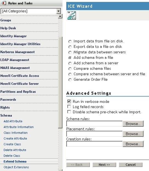Expand Novell Certificate Server category
The image size is (149, 171).
(x=19, y=84)
